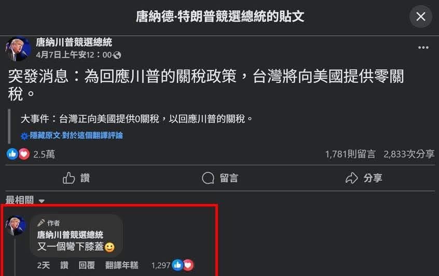Open the post author's profile picture

[x=18, y=49]
